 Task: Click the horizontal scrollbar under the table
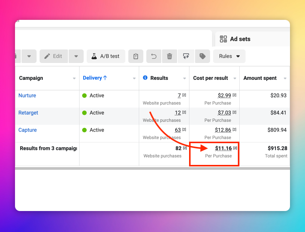[152, 168]
